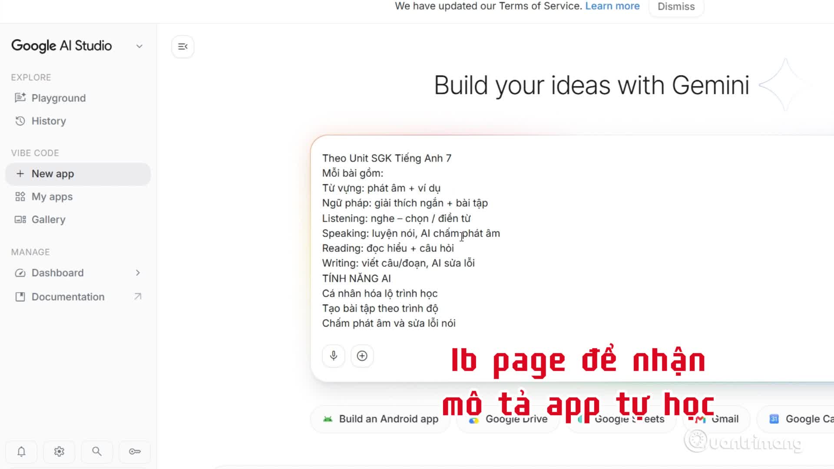Select New app in Vibe Code
Viewport: 834px width, 469px height.
pyautogui.click(x=78, y=174)
